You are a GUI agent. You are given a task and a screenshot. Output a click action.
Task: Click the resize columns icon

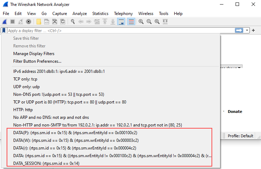165,22
